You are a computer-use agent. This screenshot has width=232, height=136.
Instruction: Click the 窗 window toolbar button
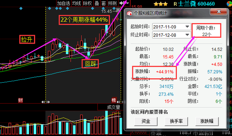point(103,3)
